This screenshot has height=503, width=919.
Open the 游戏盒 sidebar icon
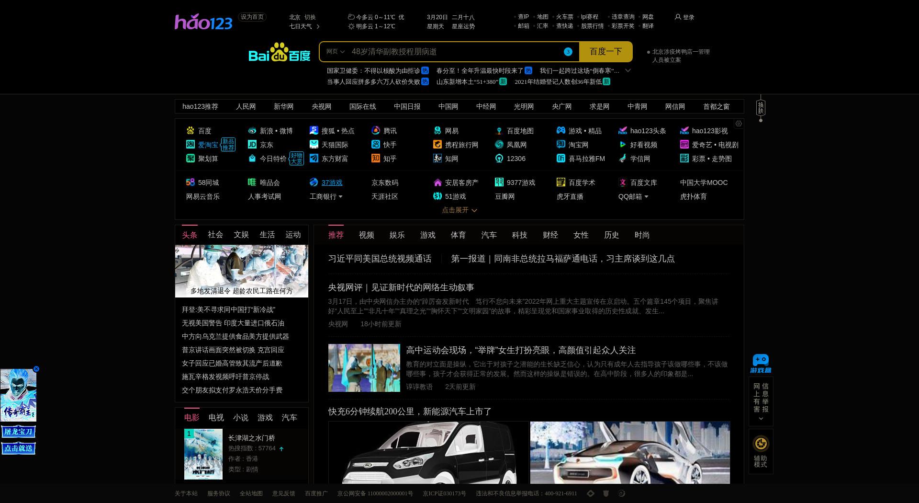761,364
